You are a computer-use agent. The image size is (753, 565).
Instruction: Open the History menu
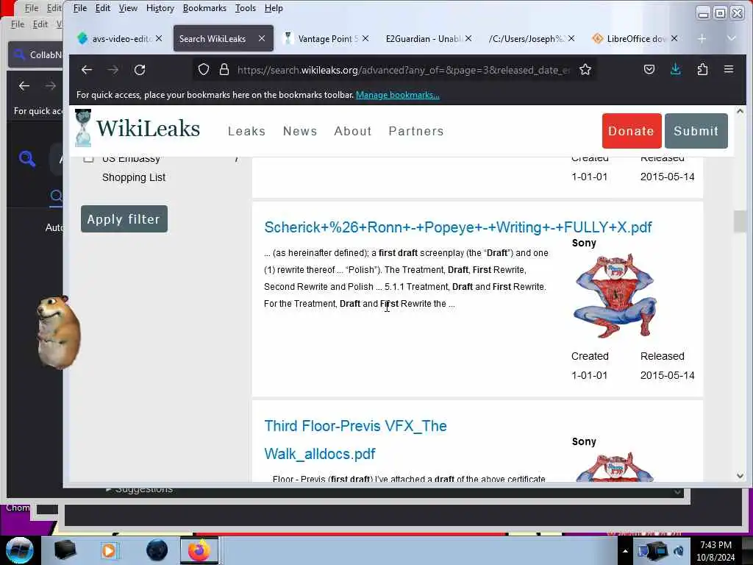coord(160,8)
